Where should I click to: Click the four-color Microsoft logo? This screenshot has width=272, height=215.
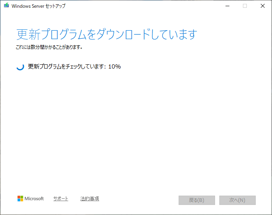point(20,199)
